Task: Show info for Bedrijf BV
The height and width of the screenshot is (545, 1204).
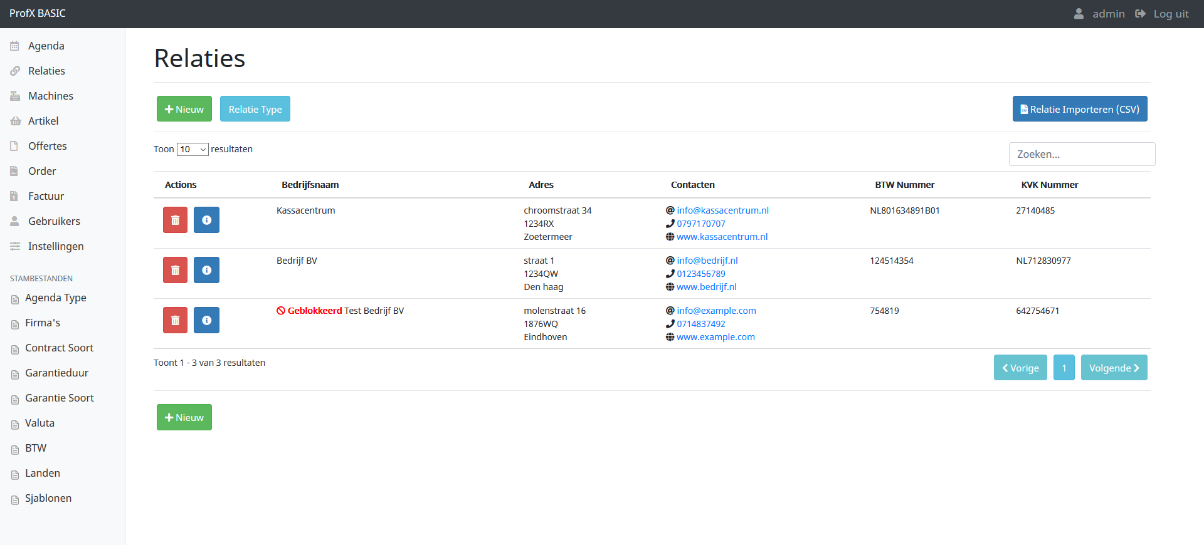Action: (x=206, y=270)
